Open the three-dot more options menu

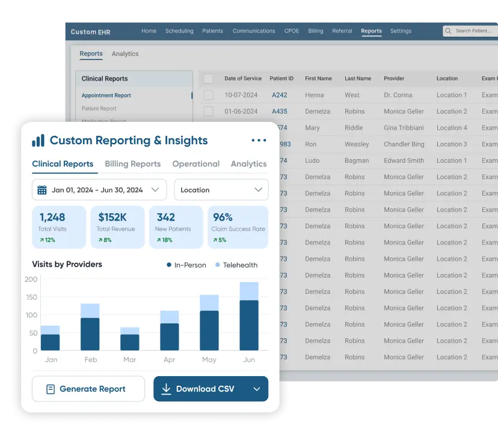click(x=259, y=140)
